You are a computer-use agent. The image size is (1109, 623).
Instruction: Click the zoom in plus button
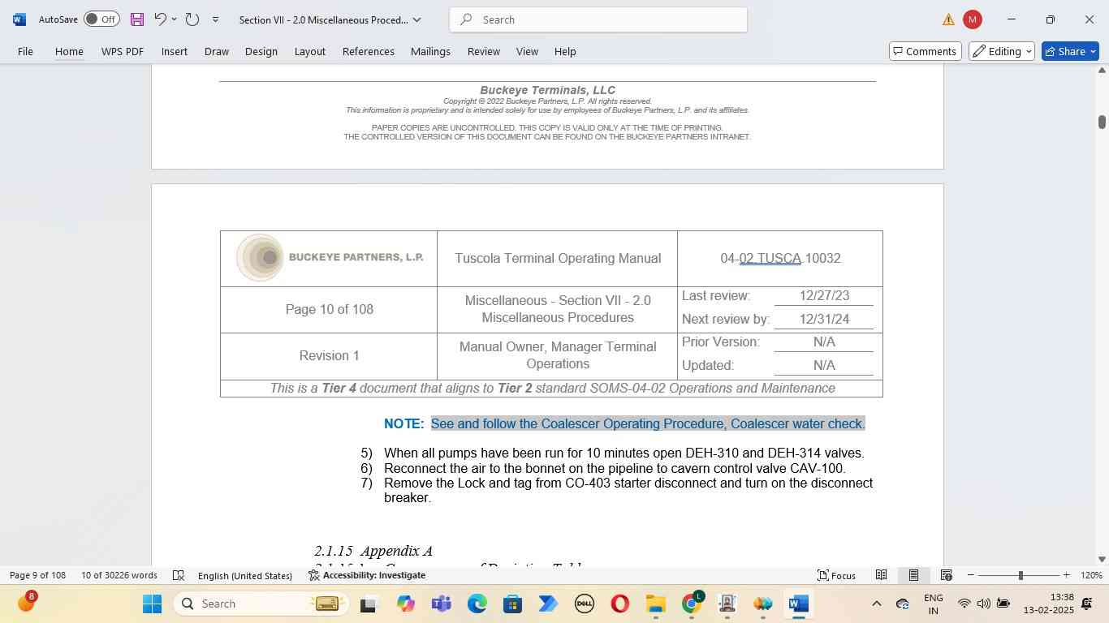click(x=1066, y=575)
